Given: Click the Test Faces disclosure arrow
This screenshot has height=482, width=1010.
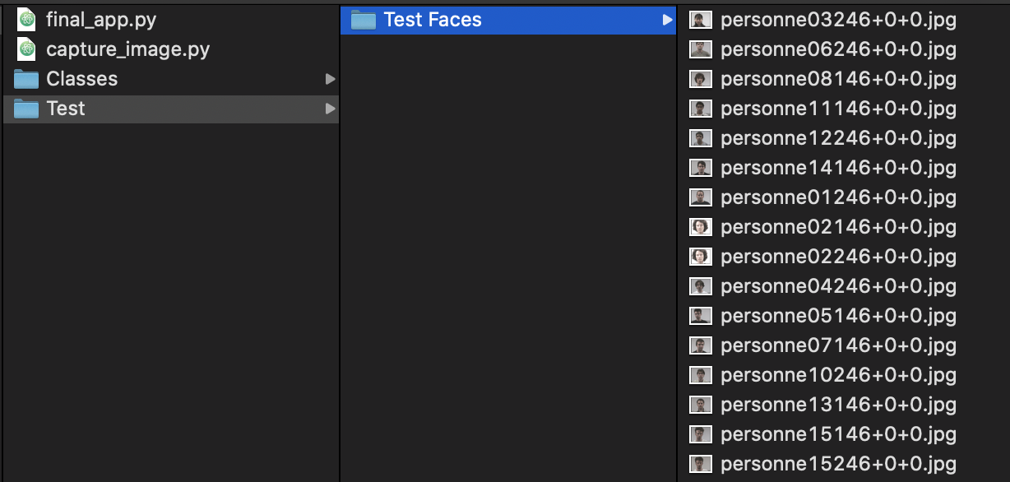Looking at the screenshot, I should (x=667, y=20).
